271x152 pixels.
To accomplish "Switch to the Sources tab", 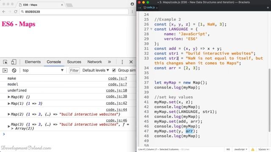I will pyautogui.click(x=74, y=62).
